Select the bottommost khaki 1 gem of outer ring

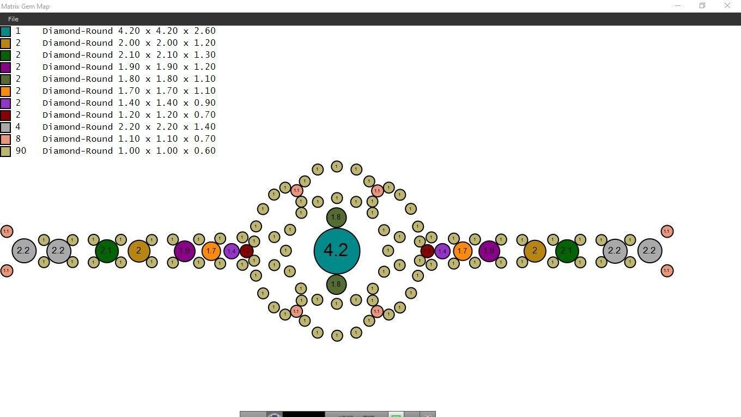337,335
